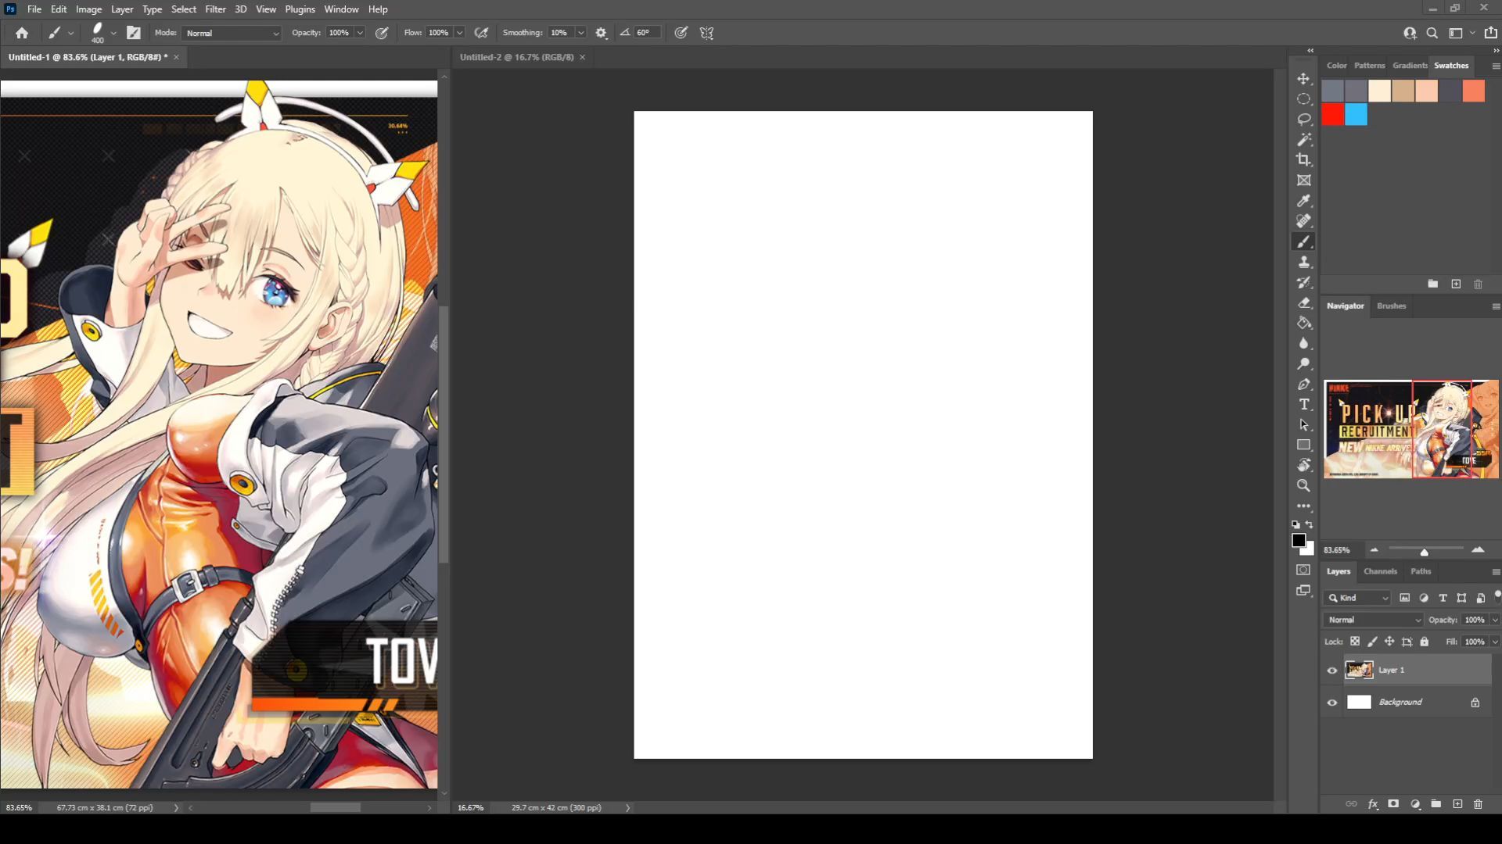Screen dimensions: 1502x844
Task: Select the History Brush tool
Action: 1303,282
